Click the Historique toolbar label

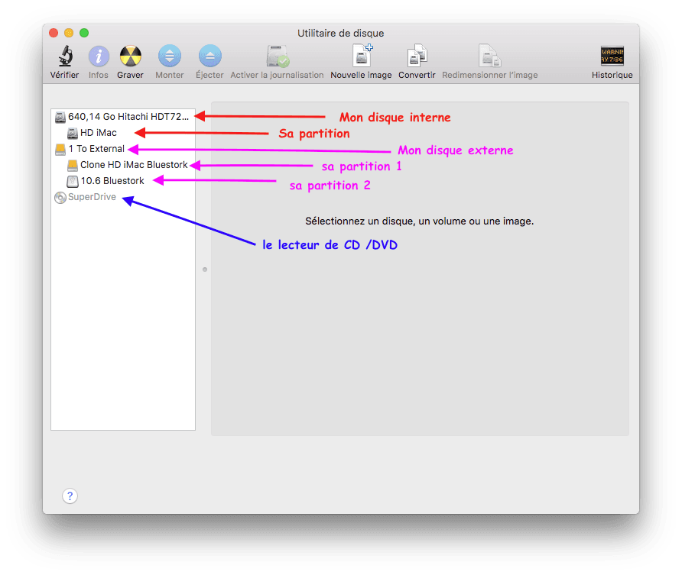pyautogui.click(x=612, y=75)
